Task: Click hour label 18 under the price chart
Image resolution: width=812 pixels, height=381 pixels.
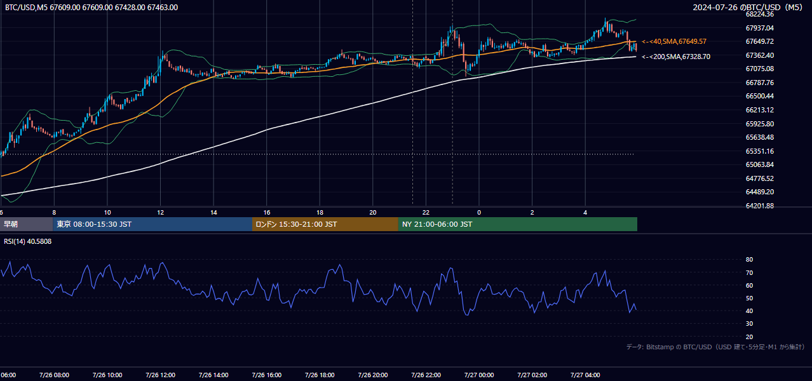Action: (320, 213)
